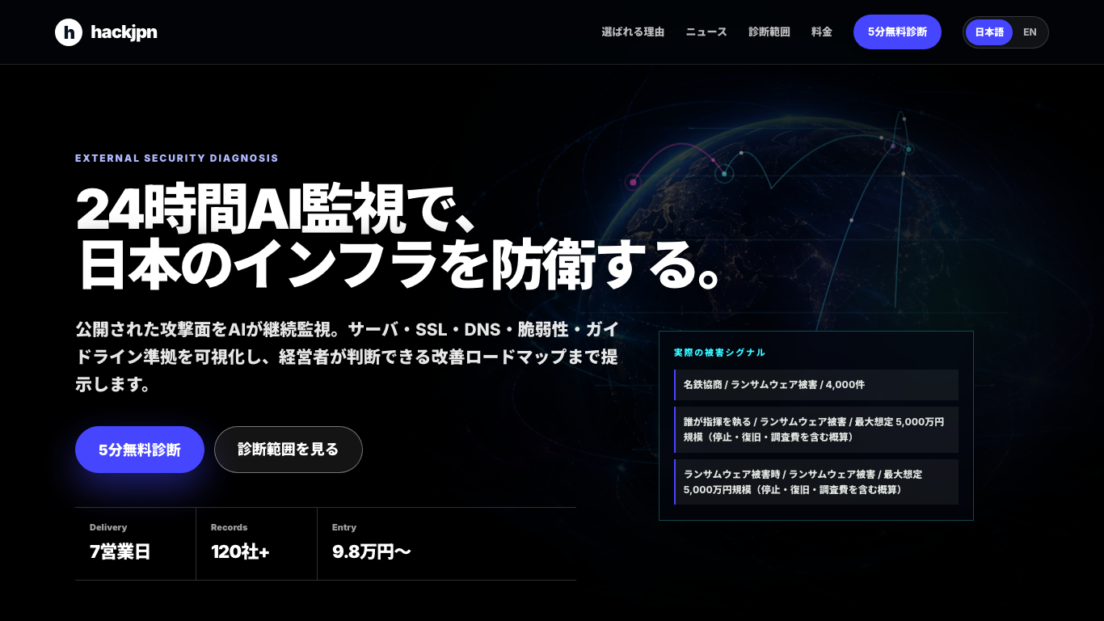Open the 診断範囲 nav item
The width and height of the screenshot is (1104, 621).
tap(769, 32)
